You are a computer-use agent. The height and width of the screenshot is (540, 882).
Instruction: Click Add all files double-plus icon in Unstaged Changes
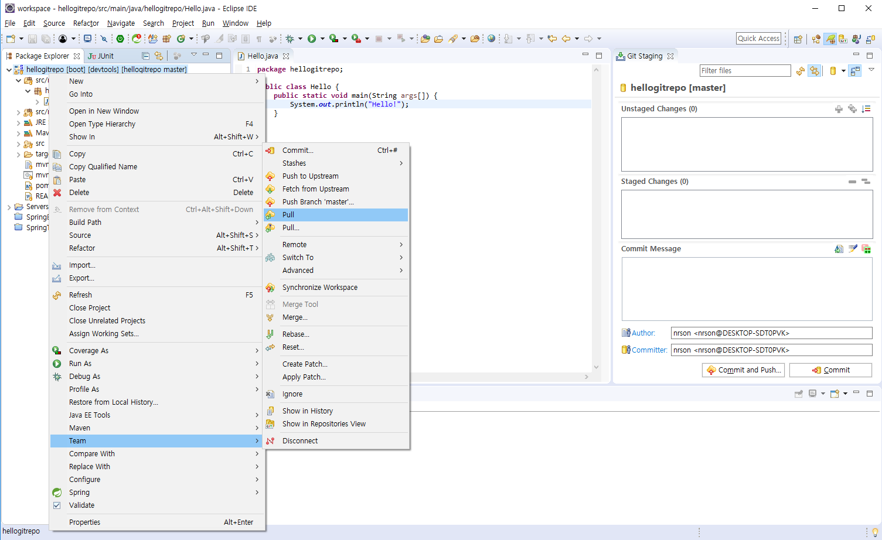(x=852, y=109)
